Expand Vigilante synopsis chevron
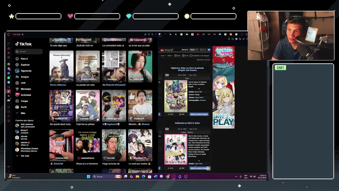 (x=199, y=89)
